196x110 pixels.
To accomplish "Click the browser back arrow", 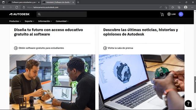I will [x=4, y=7].
